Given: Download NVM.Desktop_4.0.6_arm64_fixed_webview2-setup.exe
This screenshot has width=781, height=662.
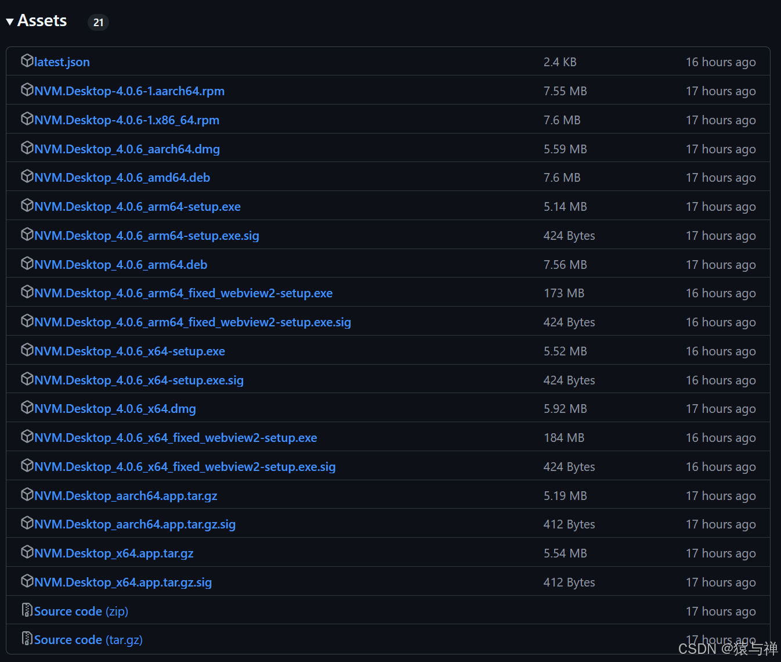Looking at the screenshot, I should (183, 293).
